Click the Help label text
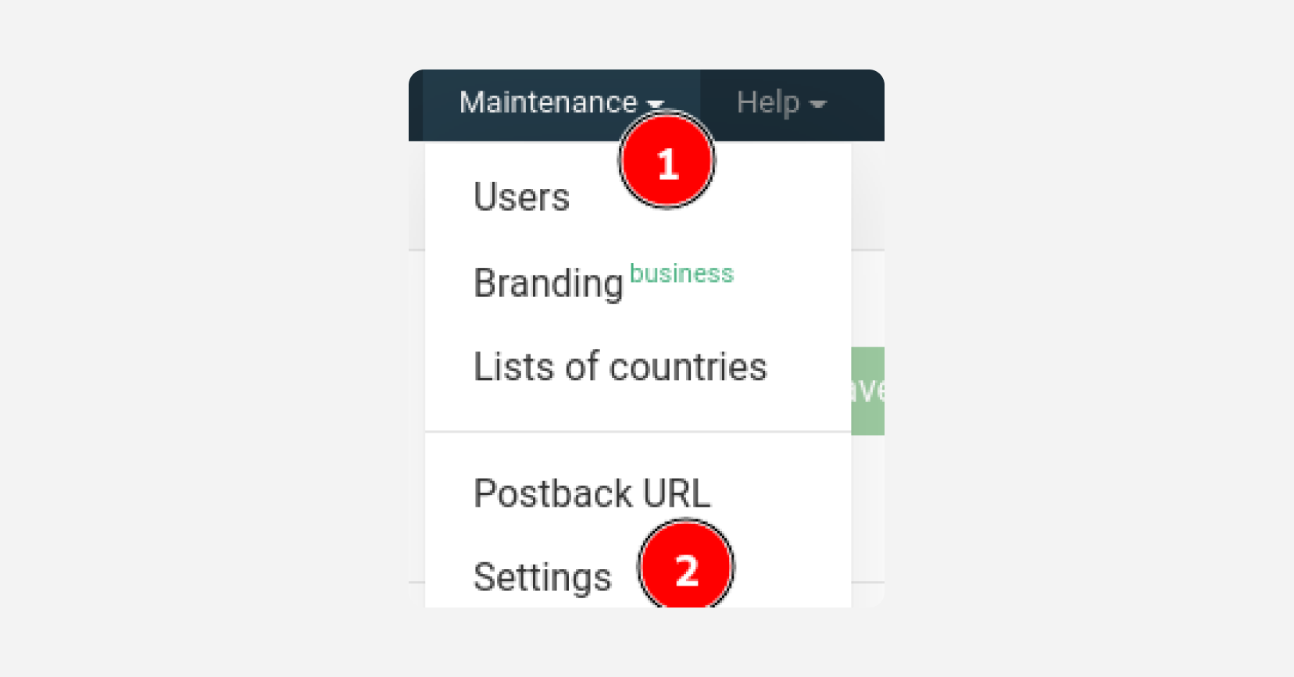 768,102
